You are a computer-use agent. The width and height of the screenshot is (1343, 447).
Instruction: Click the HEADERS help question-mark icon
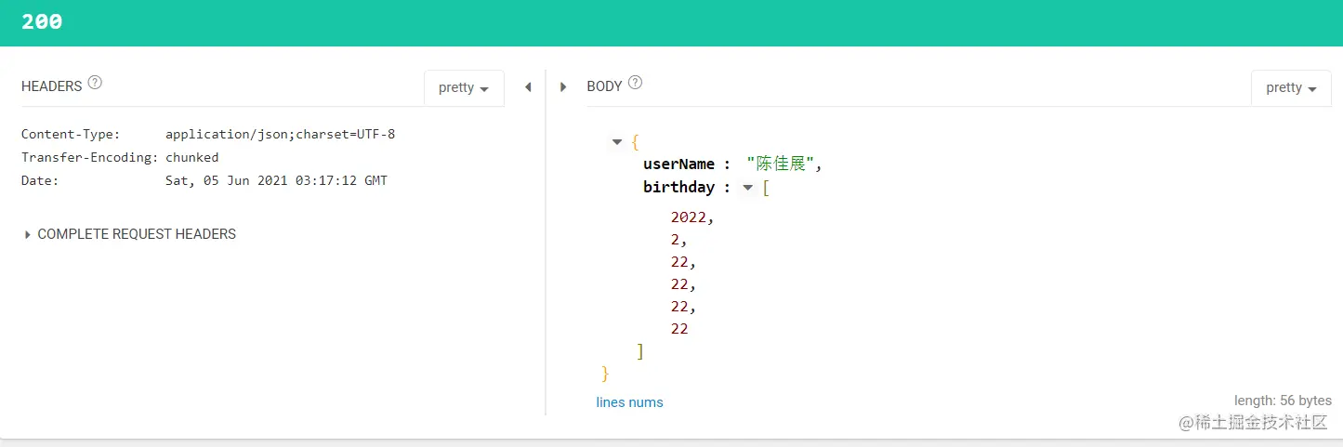[95, 83]
